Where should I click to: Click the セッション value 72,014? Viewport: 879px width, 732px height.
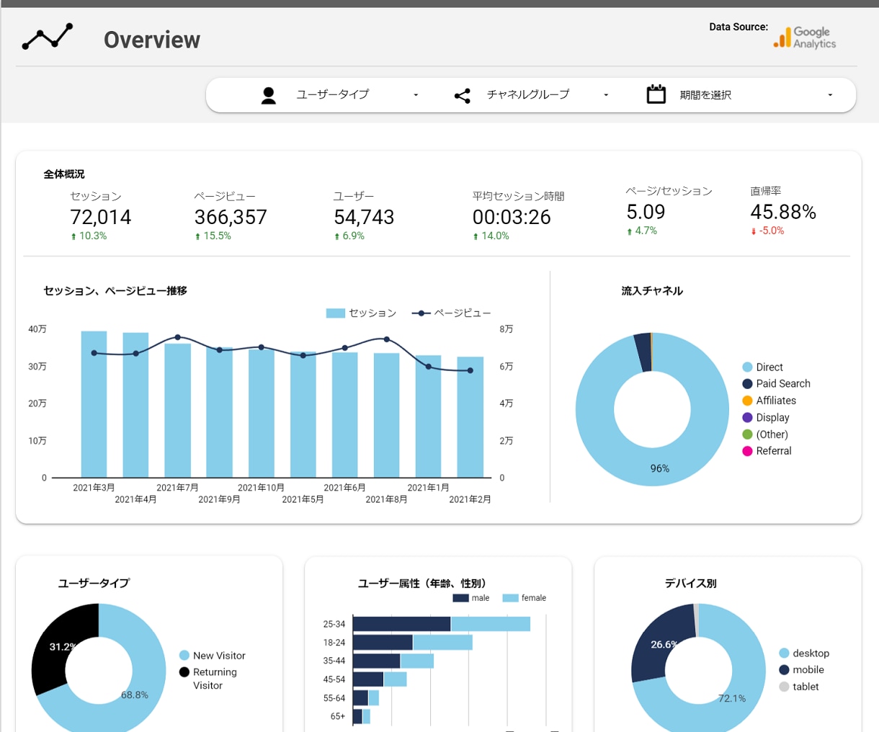[x=101, y=217]
